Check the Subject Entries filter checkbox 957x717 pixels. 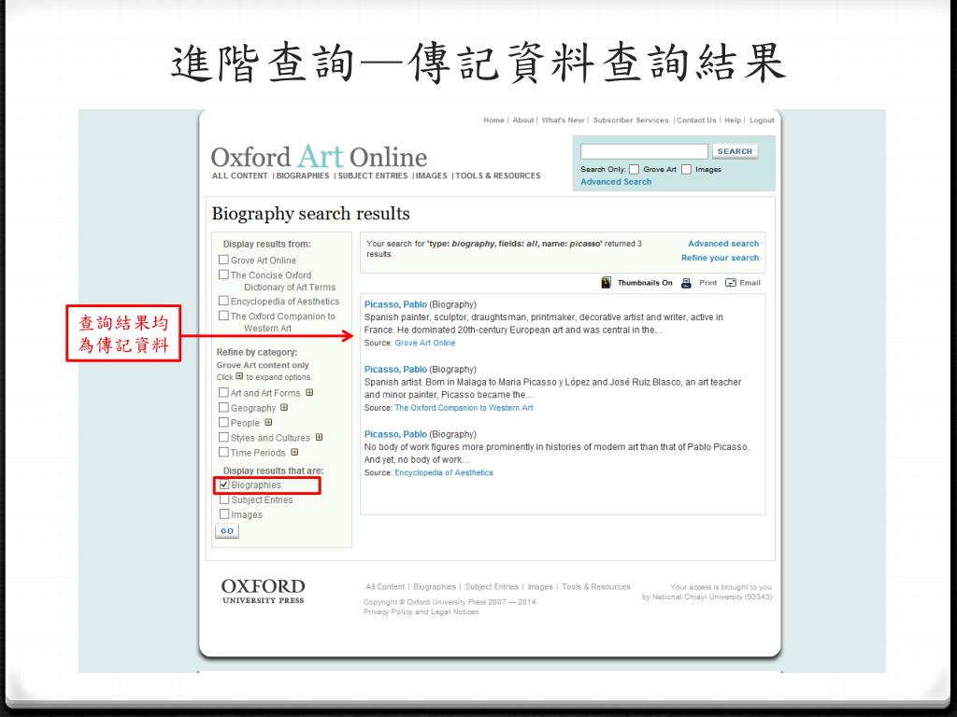point(224,499)
